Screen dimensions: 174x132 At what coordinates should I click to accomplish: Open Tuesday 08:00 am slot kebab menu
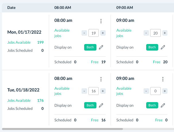pyautogui.click(x=101, y=79)
